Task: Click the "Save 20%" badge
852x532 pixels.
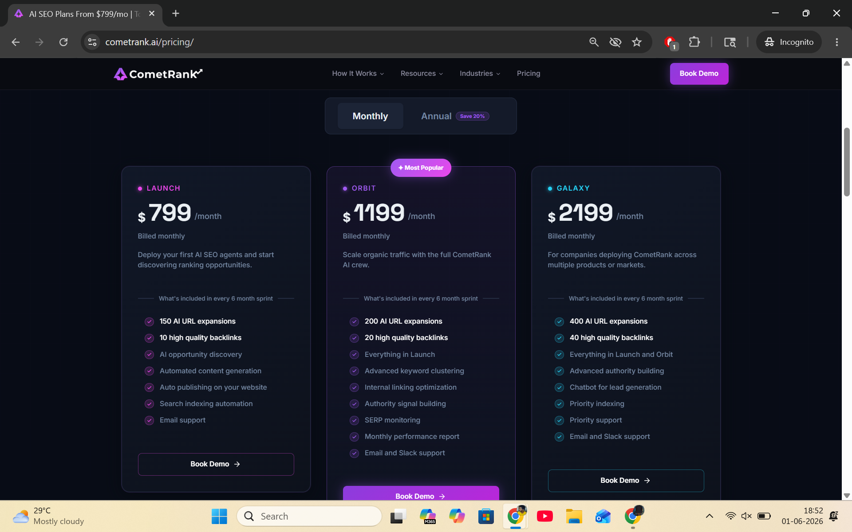Action: click(x=472, y=116)
